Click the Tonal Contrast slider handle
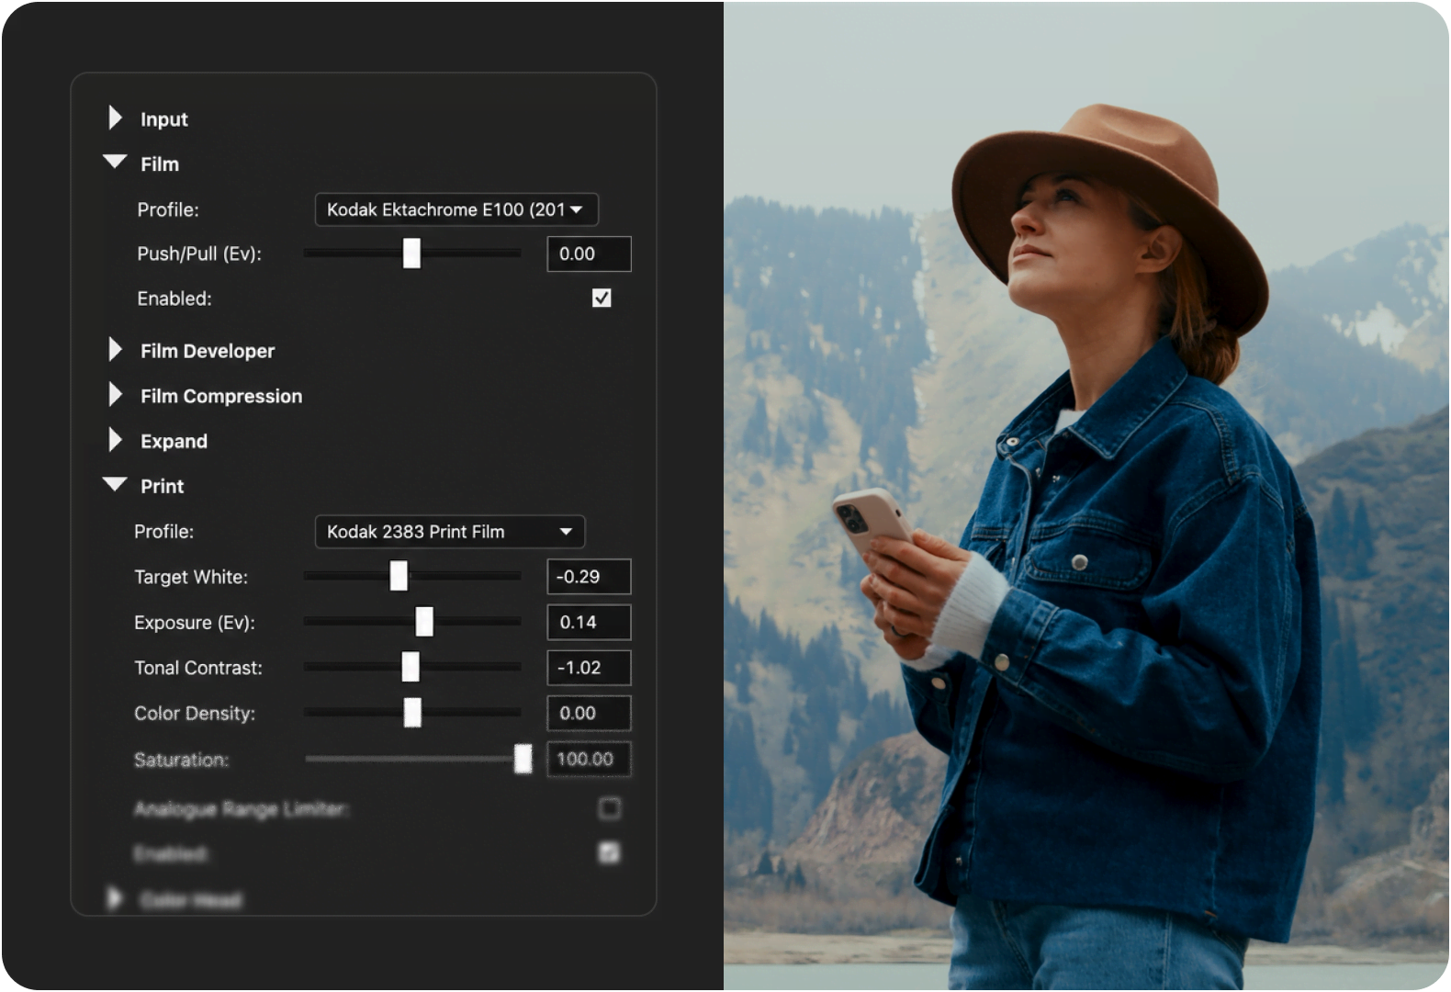 point(411,667)
